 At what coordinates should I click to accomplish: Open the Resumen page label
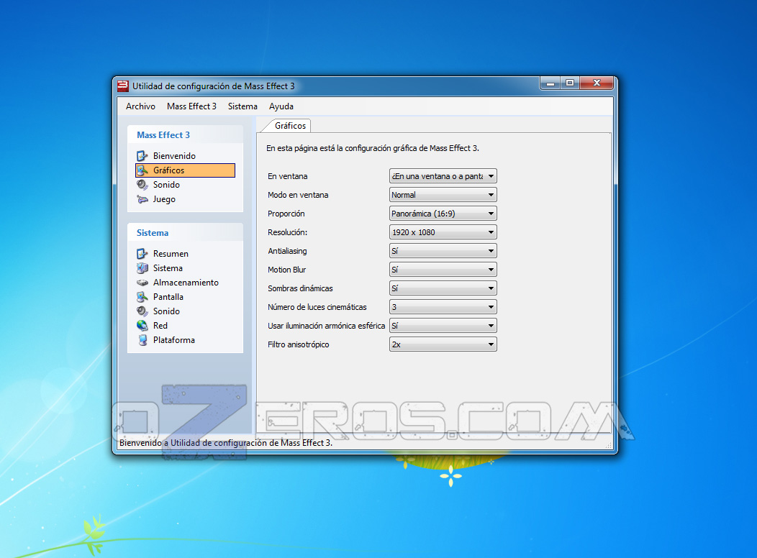(171, 254)
